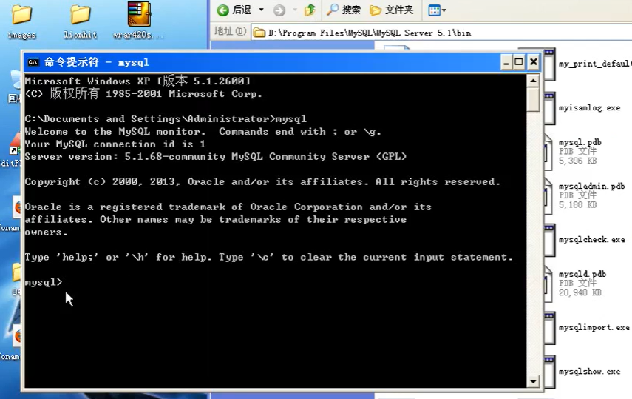Select mysqladmin.pdb file name
The width and height of the screenshot is (632, 399).
(591, 186)
